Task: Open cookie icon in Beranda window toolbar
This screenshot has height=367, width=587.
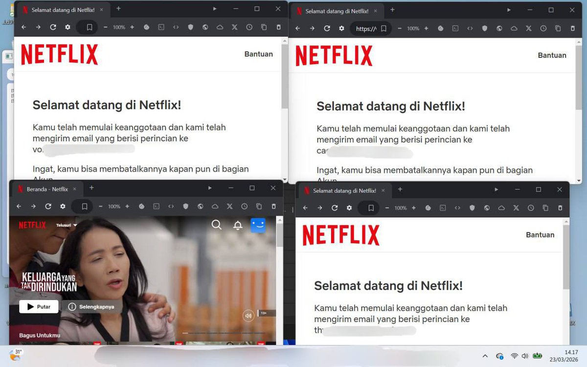Action: coord(141,206)
